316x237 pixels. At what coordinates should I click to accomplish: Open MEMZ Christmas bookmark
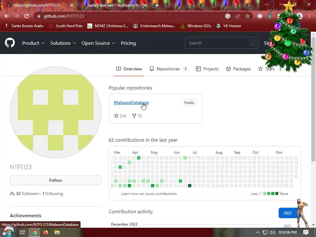pyautogui.click(x=108, y=26)
